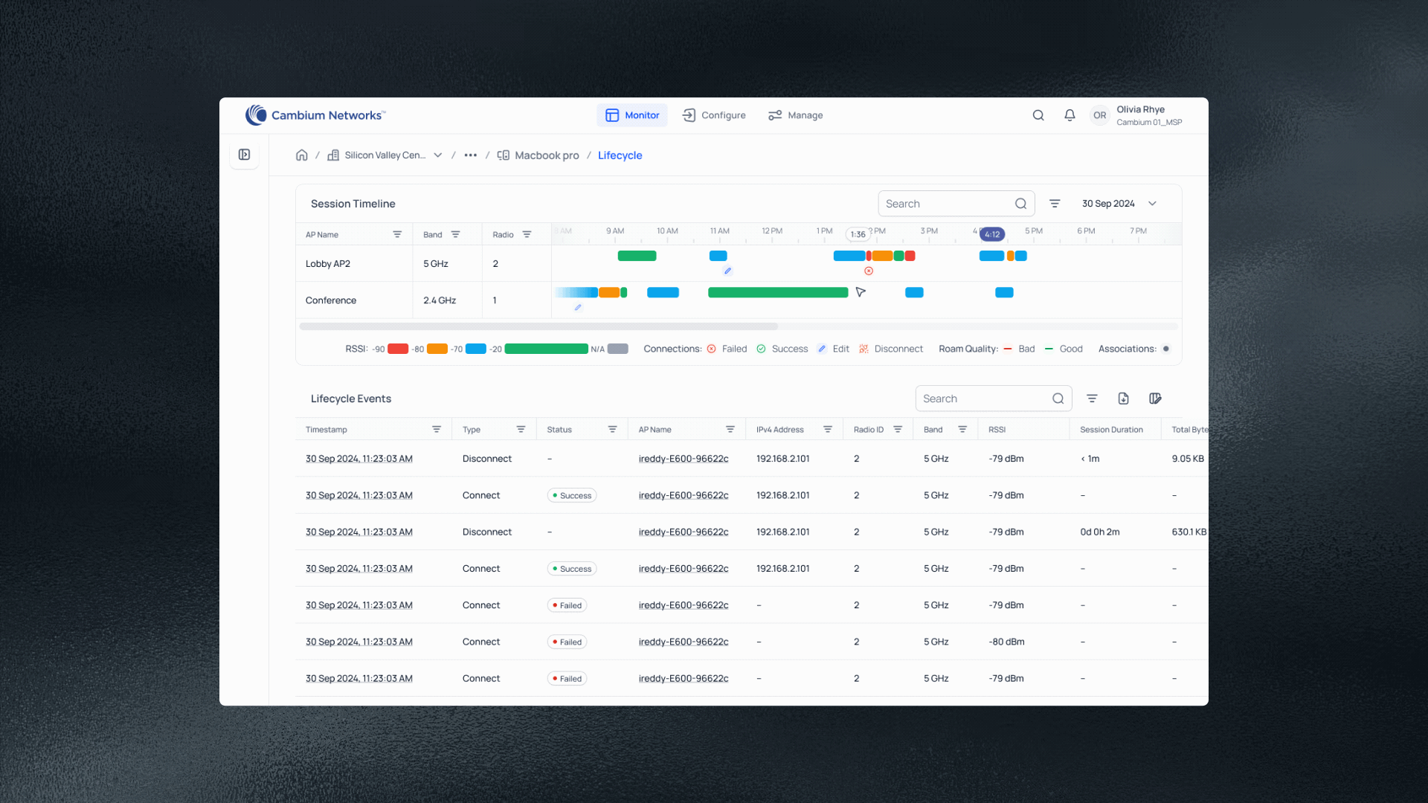Screen dimensions: 1428x803
Task: Filter the timeline Radio column
Action: (x=527, y=234)
